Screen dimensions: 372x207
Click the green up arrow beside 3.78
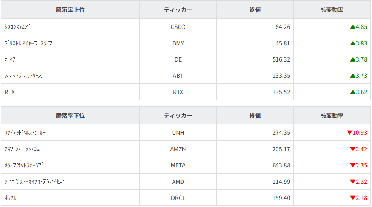click(353, 59)
